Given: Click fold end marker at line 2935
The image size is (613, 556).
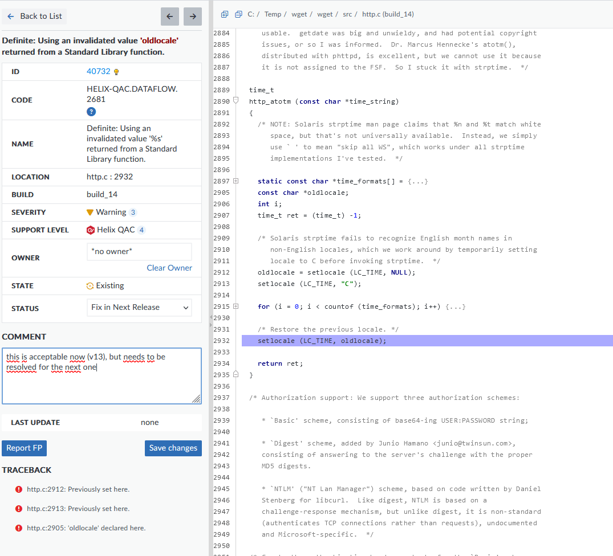Looking at the screenshot, I should pos(236,374).
